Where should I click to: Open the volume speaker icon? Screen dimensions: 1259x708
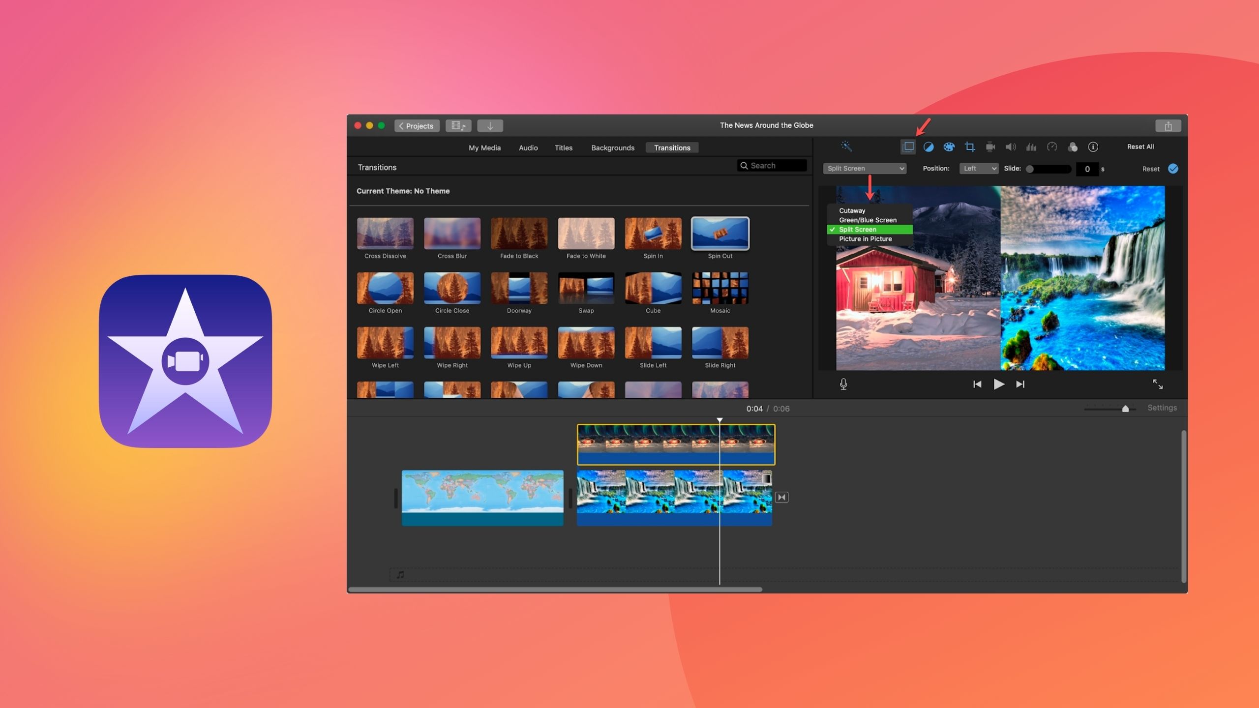[x=1011, y=147]
